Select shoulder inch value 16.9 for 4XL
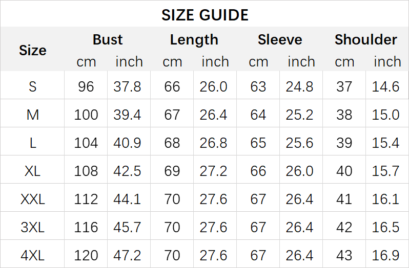 (386, 255)
